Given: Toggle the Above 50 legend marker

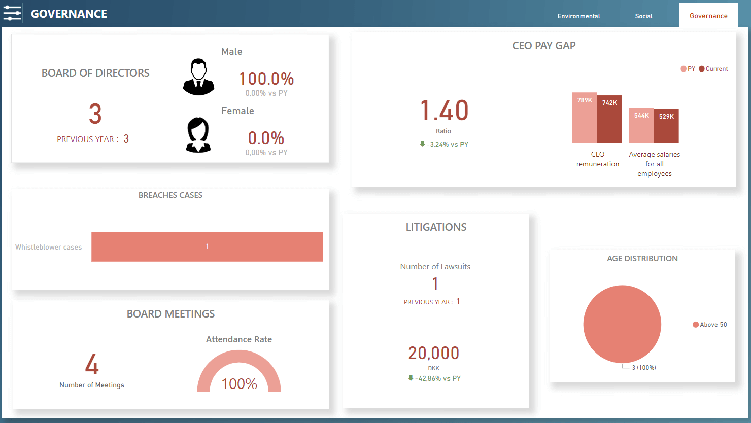Looking at the screenshot, I should point(696,325).
